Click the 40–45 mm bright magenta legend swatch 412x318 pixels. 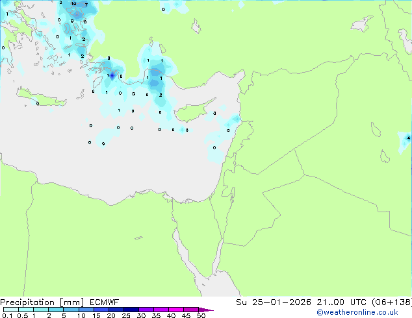pos(176,310)
